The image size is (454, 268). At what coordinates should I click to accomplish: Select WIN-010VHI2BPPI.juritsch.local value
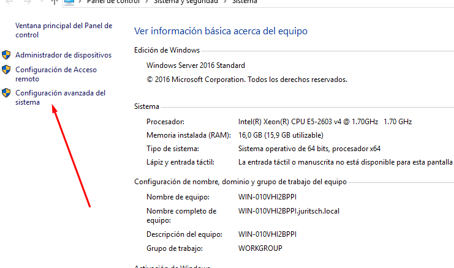(x=289, y=211)
